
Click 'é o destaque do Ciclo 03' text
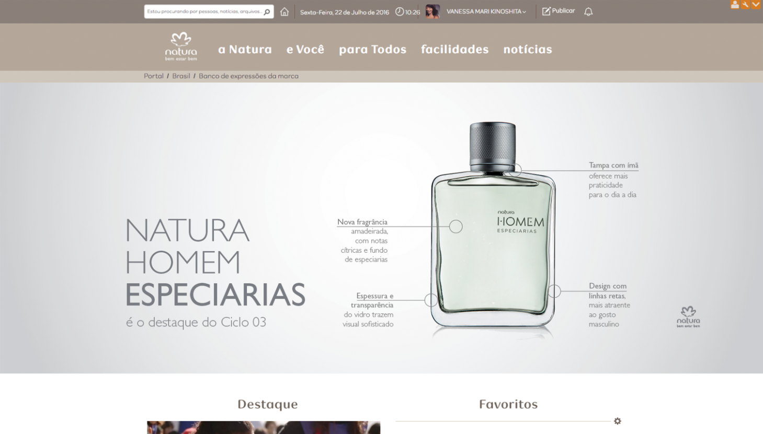coord(196,322)
